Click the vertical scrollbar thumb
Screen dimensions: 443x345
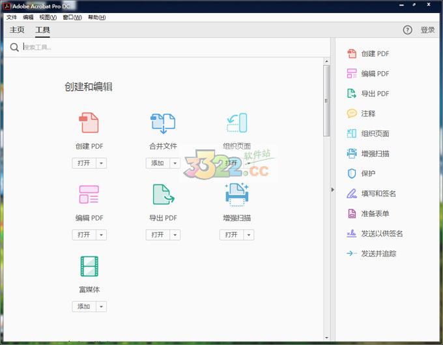[326, 100]
